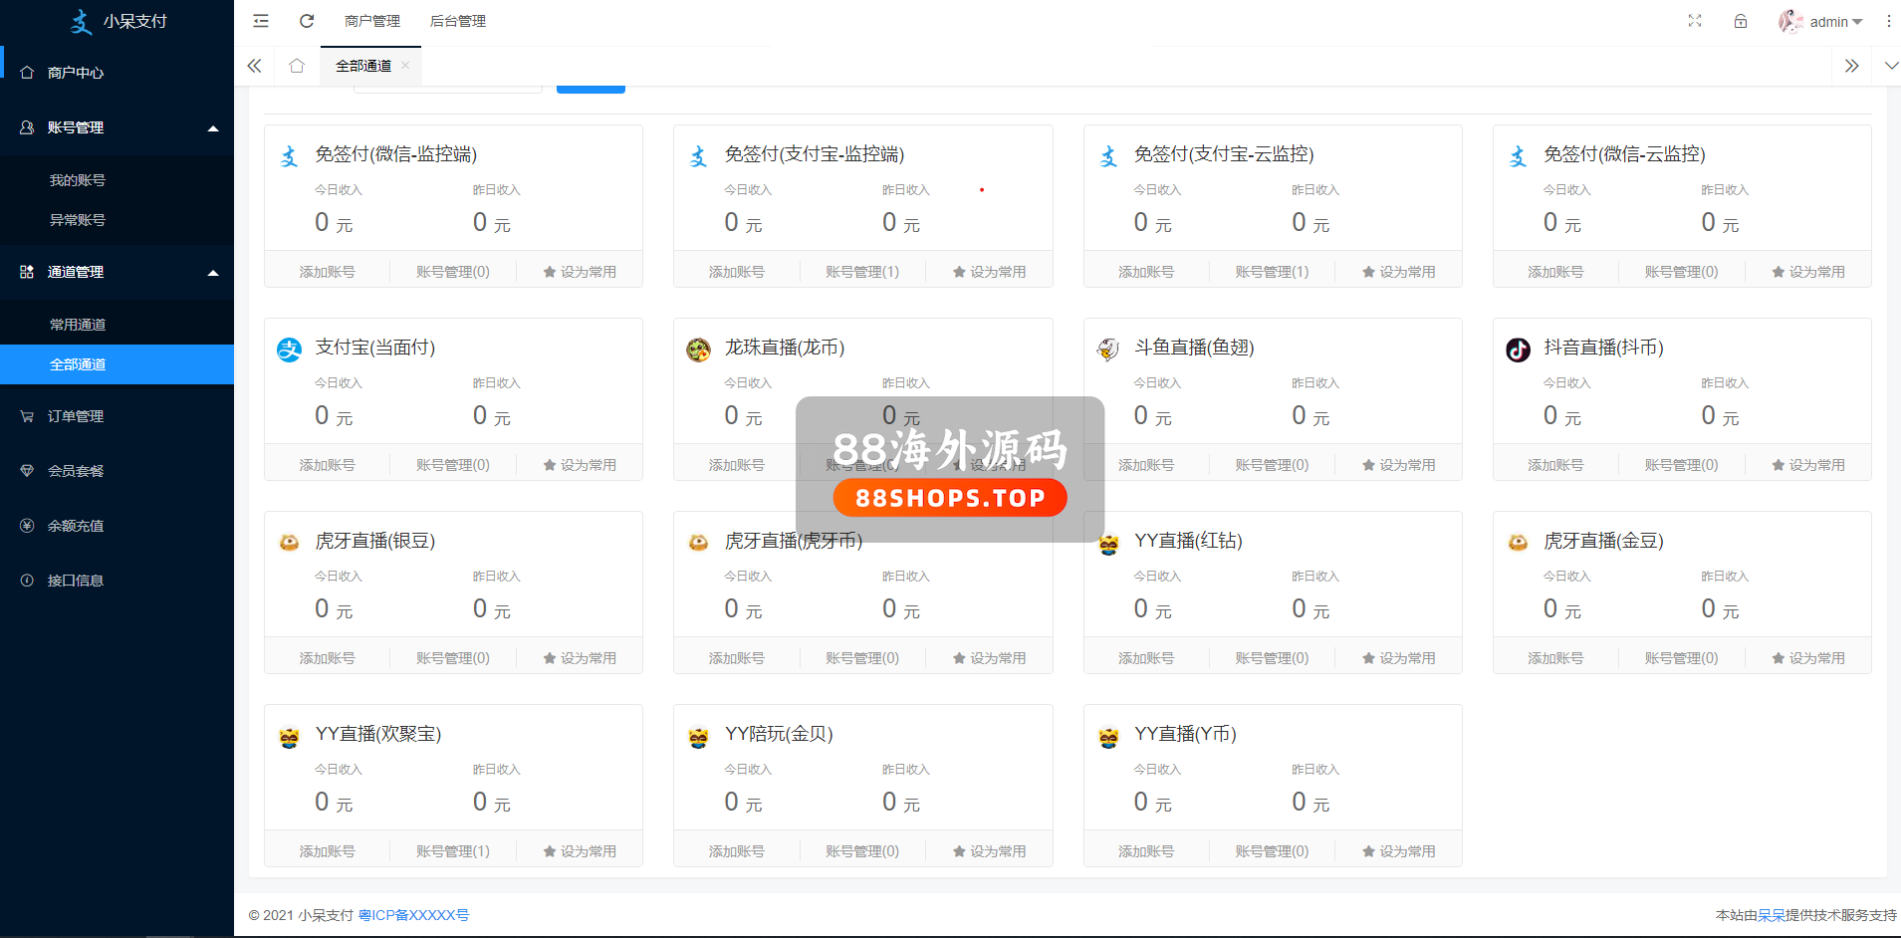Enter fullscreen using the expand icon
The width and height of the screenshot is (1901, 938).
click(1695, 21)
